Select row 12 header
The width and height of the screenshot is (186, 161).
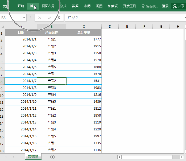click(2, 109)
